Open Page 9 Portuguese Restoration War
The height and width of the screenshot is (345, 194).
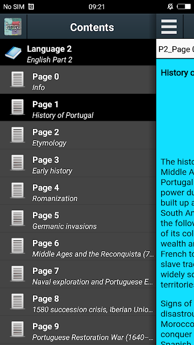[78, 329]
